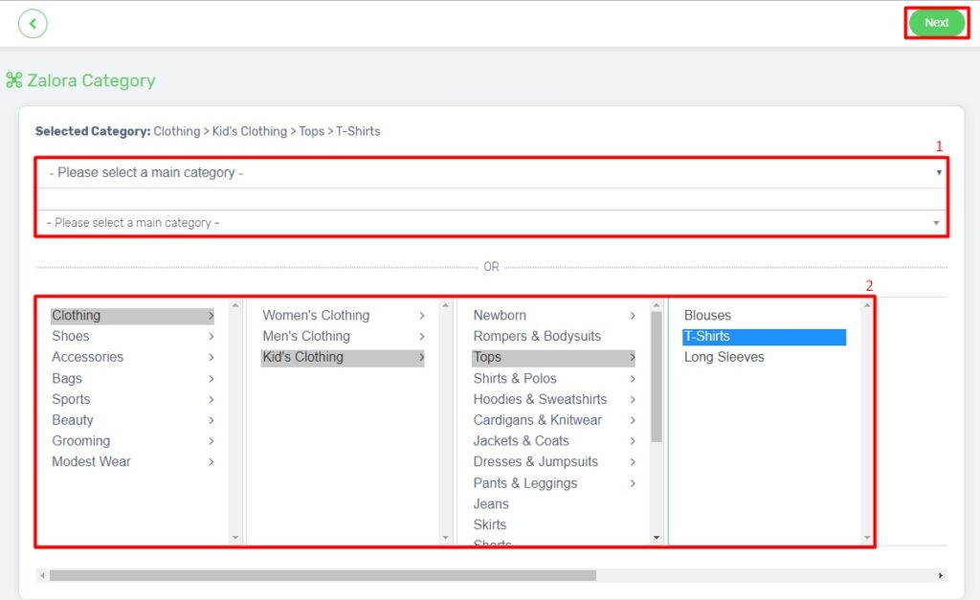The image size is (980, 600).
Task: Expand chevron next to Accessories
Action: [212, 357]
